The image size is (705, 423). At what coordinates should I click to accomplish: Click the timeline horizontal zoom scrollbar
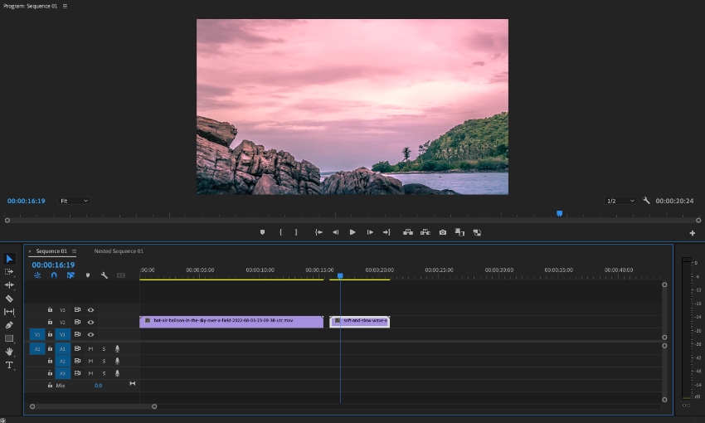coord(93,406)
